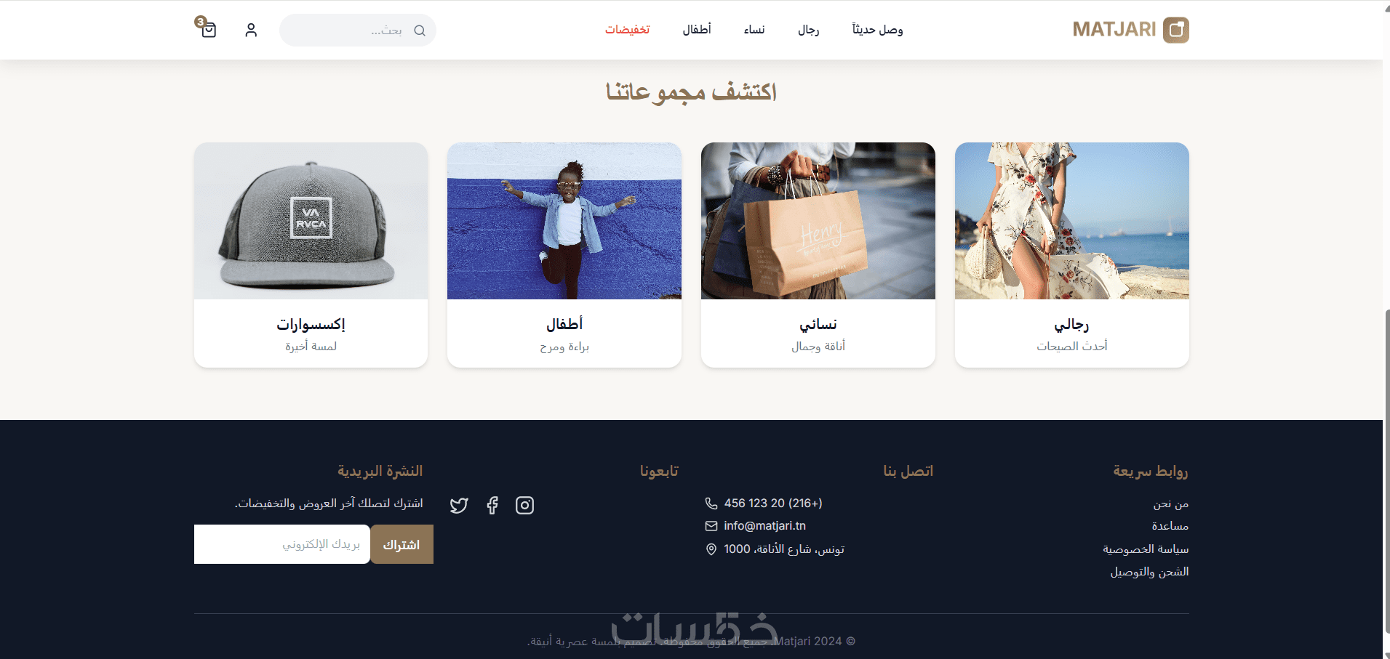This screenshot has width=1390, height=659.
Task: Focus the newsletter email input field
Action: pyautogui.click(x=282, y=544)
